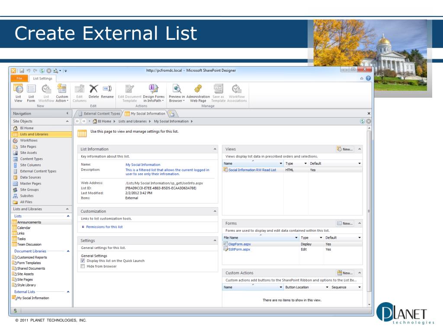Image resolution: width=443 pixels, height=332 pixels.
Task: Open Administration Web Page
Action: pyautogui.click(x=198, y=93)
